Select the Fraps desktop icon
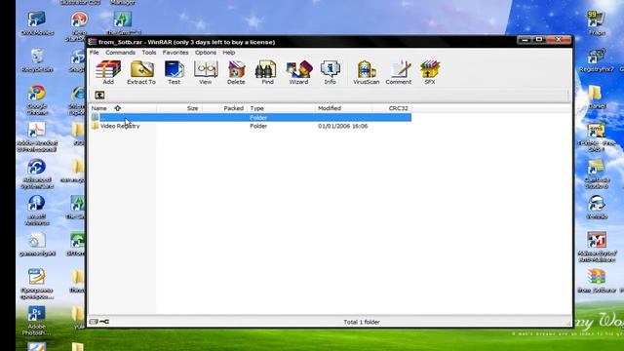Screen dimensions: 624x351 (597, 23)
